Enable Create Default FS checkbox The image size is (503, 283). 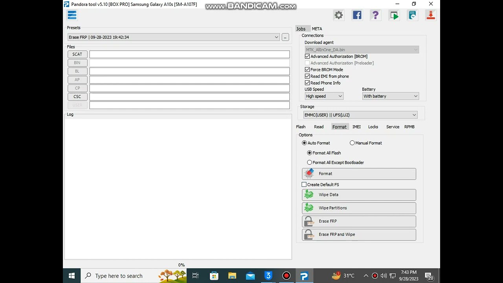pos(304,185)
